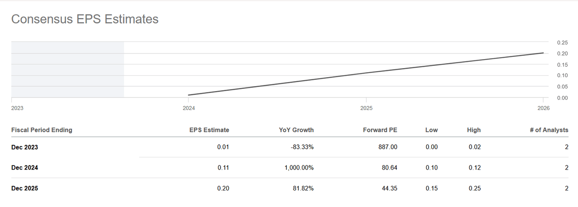Click the 2023 label on chart axis
The width and height of the screenshot is (578, 207).
(x=17, y=108)
